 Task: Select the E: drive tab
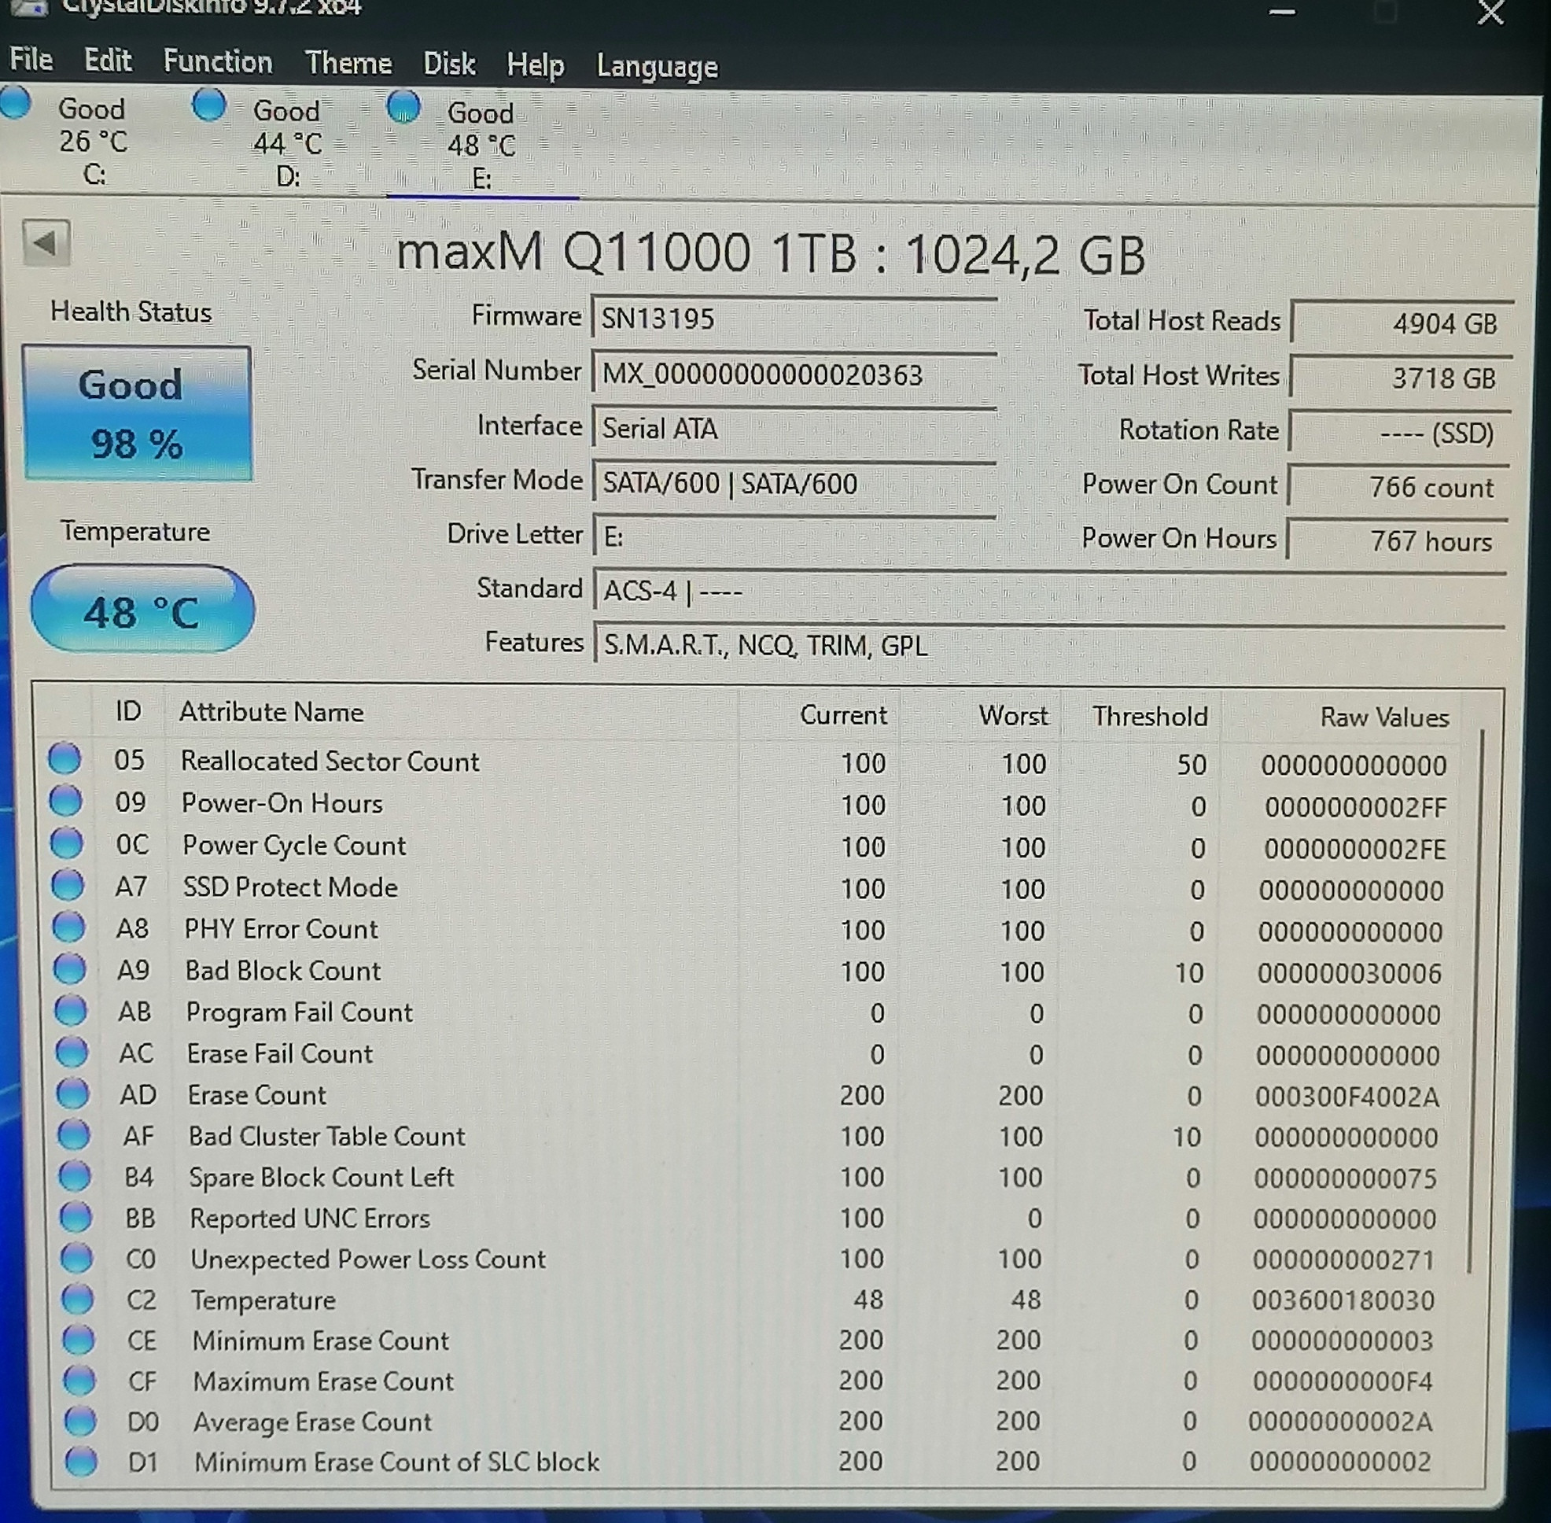(x=481, y=145)
